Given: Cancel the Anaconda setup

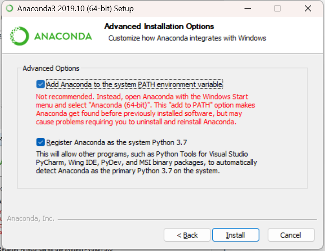Looking at the screenshot, I should point(291,235).
